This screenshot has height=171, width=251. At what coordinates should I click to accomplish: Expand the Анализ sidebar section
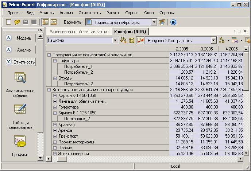20,50
